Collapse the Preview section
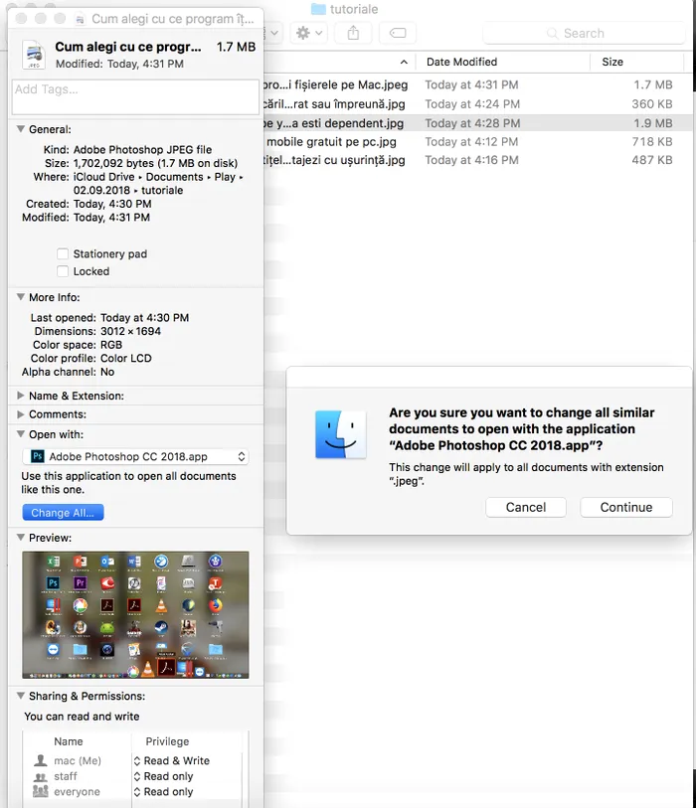696x808 pixels. pos(21,537)
